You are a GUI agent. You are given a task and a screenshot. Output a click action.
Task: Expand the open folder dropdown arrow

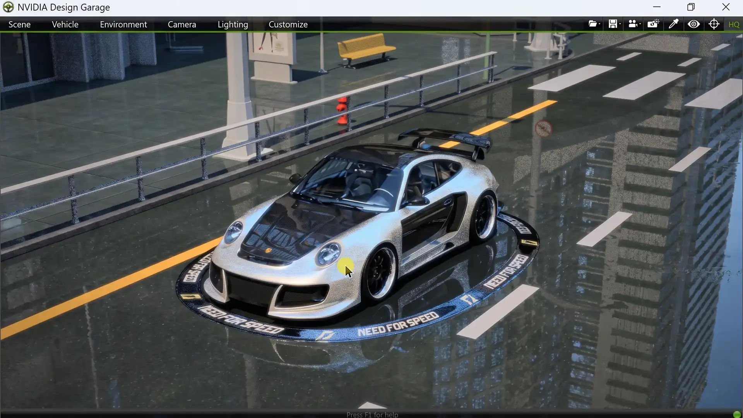(x=599, y=24)
